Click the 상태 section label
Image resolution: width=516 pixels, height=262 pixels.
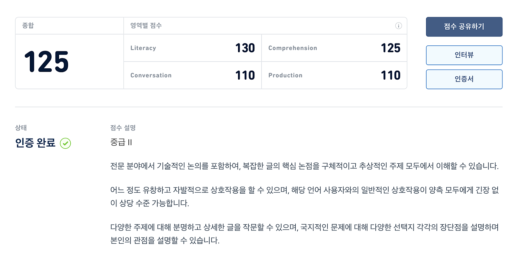click(21, 128)
